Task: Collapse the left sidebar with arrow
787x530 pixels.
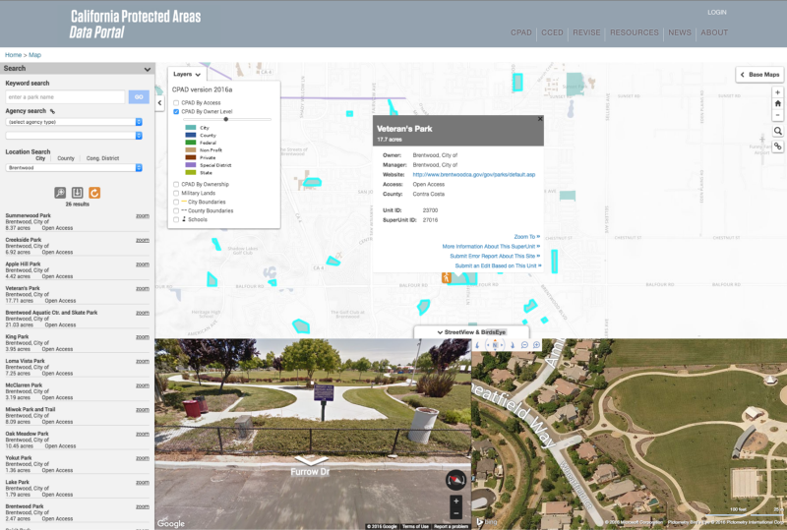Action: (159, 103)
